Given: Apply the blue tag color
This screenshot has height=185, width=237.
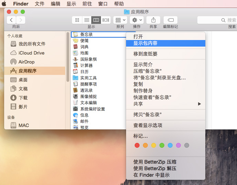Looking at the screenshot, I should [170, 145].
